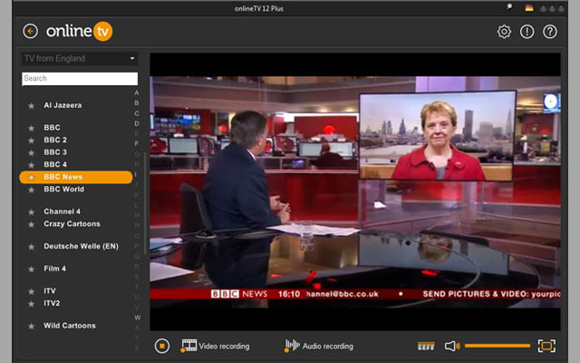Viewport: 580px width, 363px height.
Task: Favorite ITV with its star
Action: [32, 291]
